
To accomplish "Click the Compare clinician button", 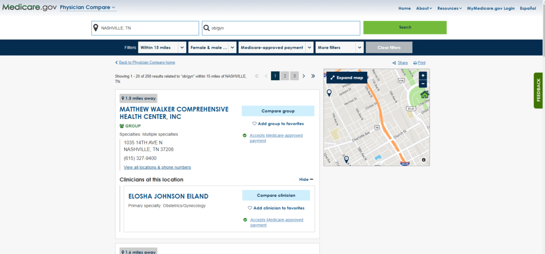I will pos(276,195).
